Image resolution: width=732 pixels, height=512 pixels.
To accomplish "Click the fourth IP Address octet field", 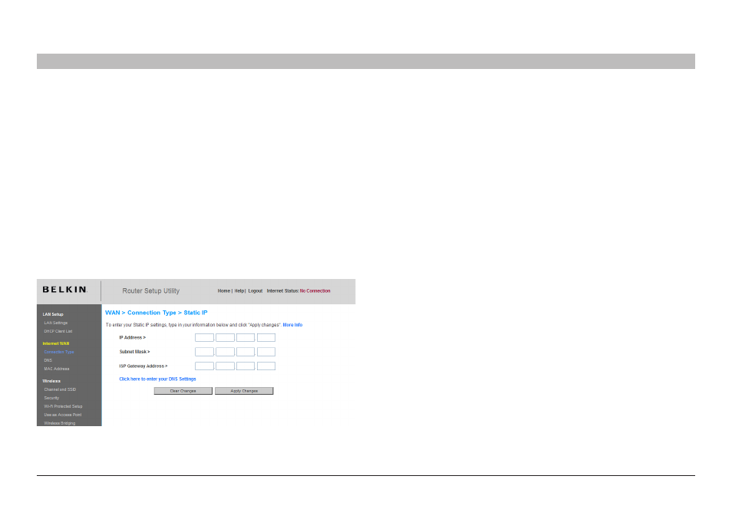I will click(x=266, y=337).
